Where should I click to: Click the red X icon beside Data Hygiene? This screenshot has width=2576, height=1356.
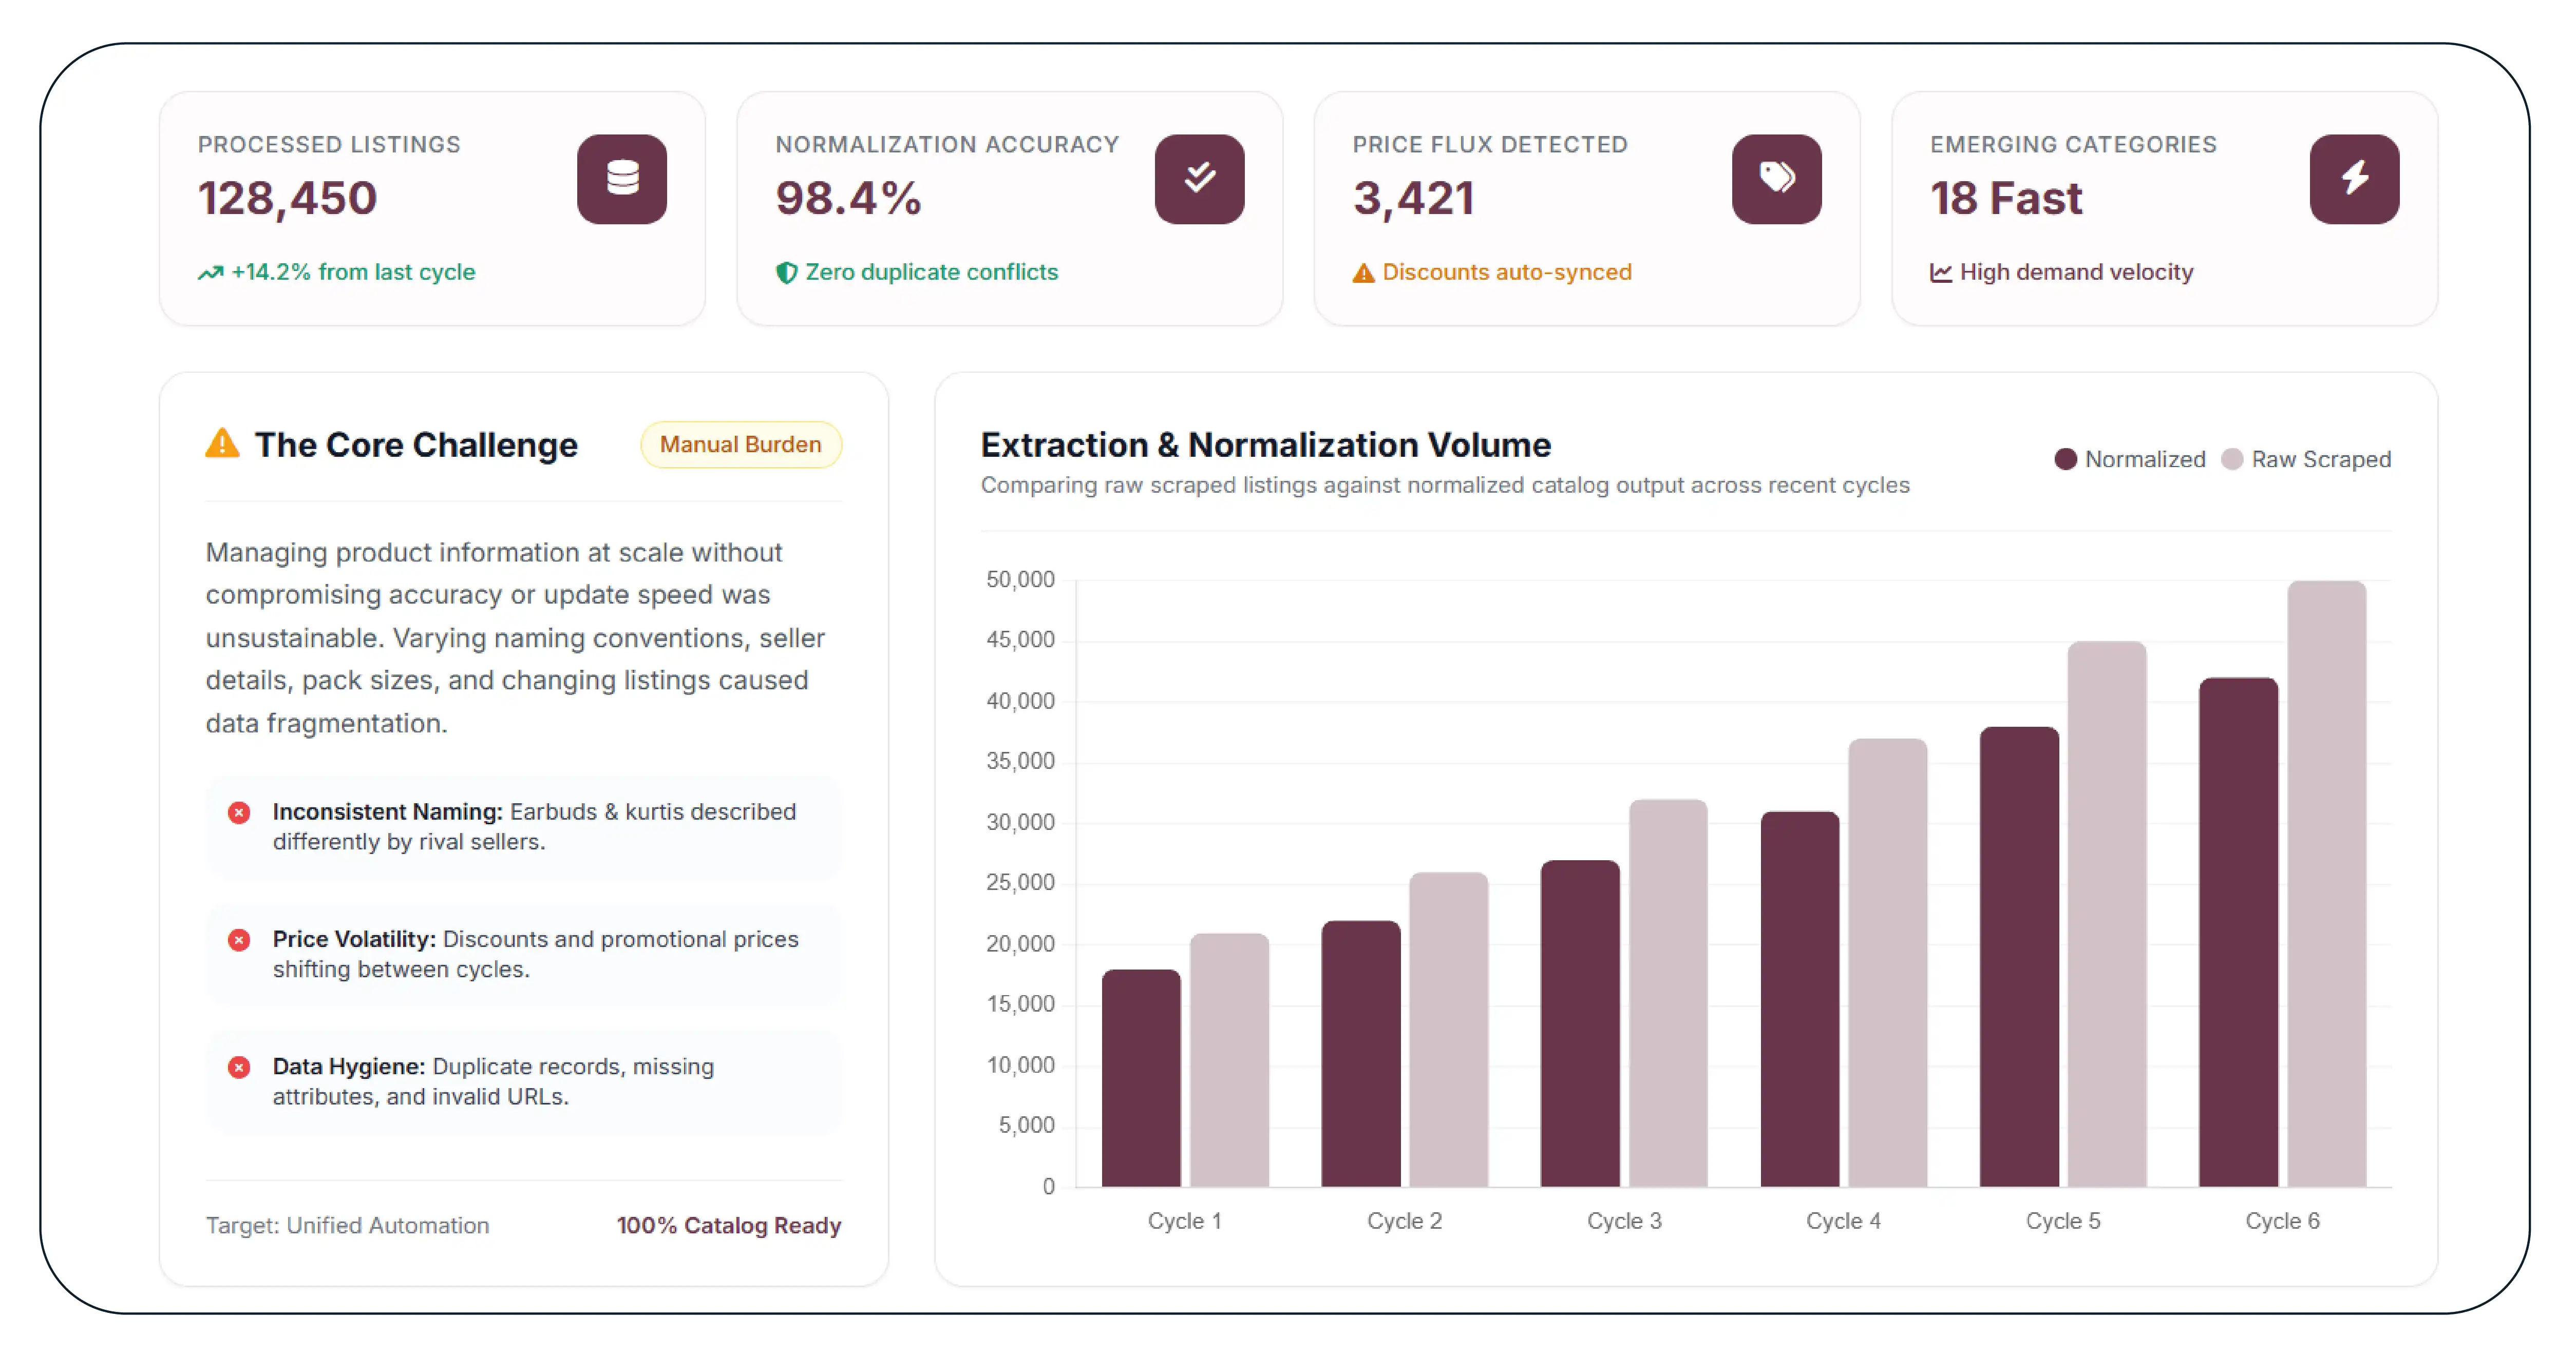pyautogui.click(x=239, y=1067)
